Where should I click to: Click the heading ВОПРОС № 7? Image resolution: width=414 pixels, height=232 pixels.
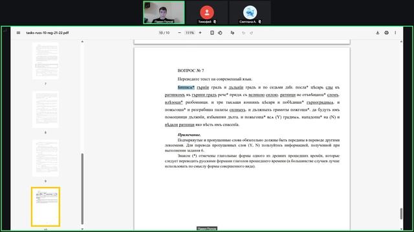(x=191, y=70)
